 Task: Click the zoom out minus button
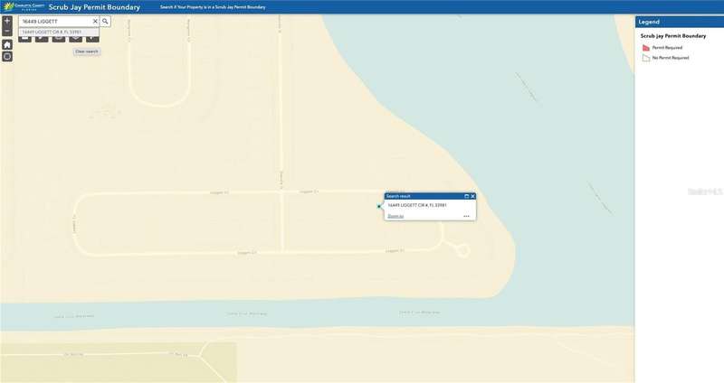tap(7, 31)
